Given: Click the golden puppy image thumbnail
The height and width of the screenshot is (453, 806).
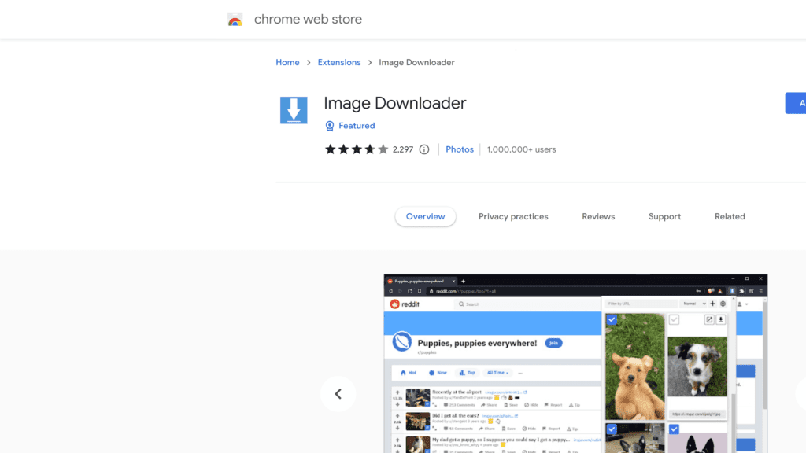Looking at the screenshot, I should click(x=635, y=366).
